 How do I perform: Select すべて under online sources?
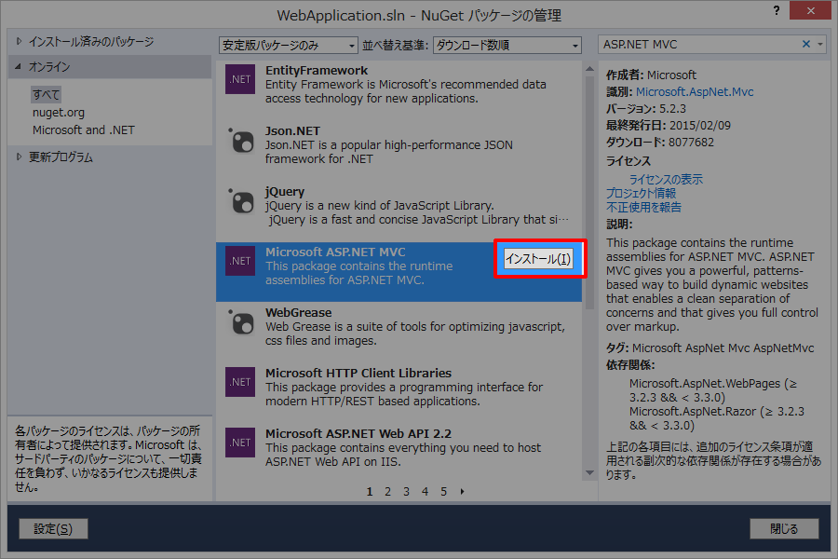click(46, 95)
